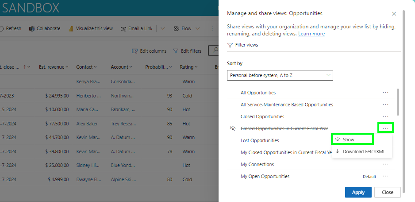Click the Flow icon in toolbar
Viewport: 415px width, 202px height.
tap(176, 28)
